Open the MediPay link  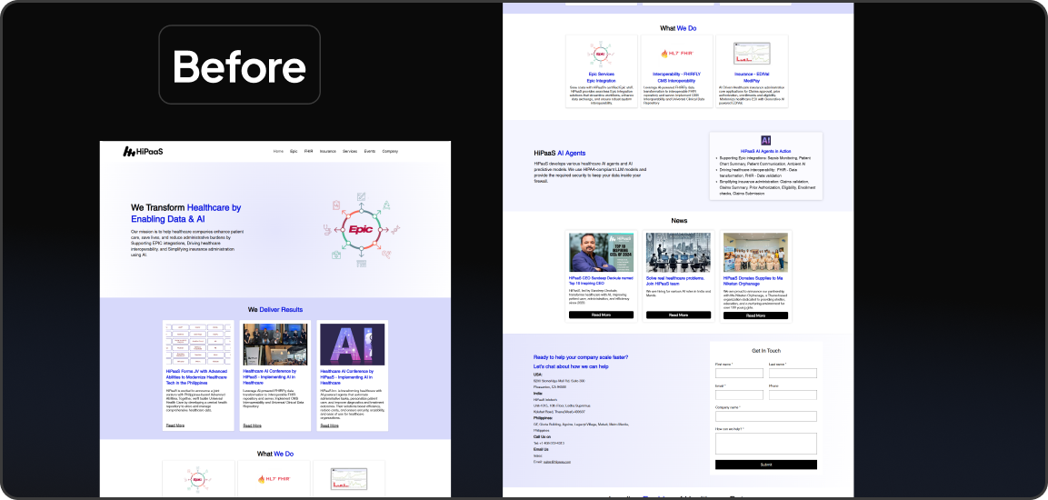pyautogui.click(x=752, y=81)
